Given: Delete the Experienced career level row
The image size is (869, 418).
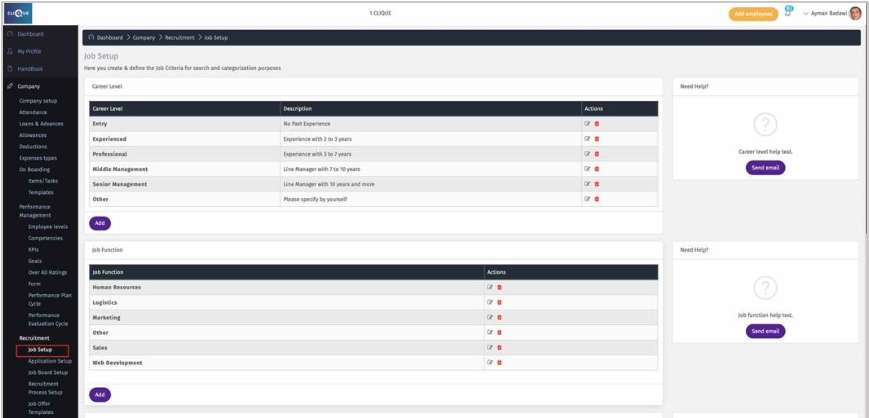Looking at the screenshot, I should pyautogui.click(x=596, y=139).
